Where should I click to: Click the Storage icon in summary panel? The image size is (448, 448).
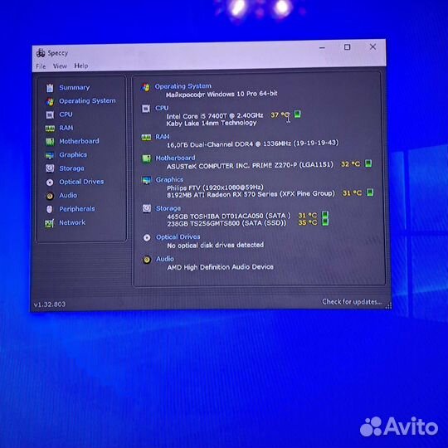[147, 208]
